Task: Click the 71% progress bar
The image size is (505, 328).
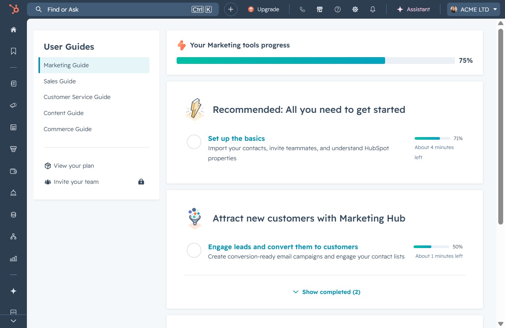Action: click(433, 138)
